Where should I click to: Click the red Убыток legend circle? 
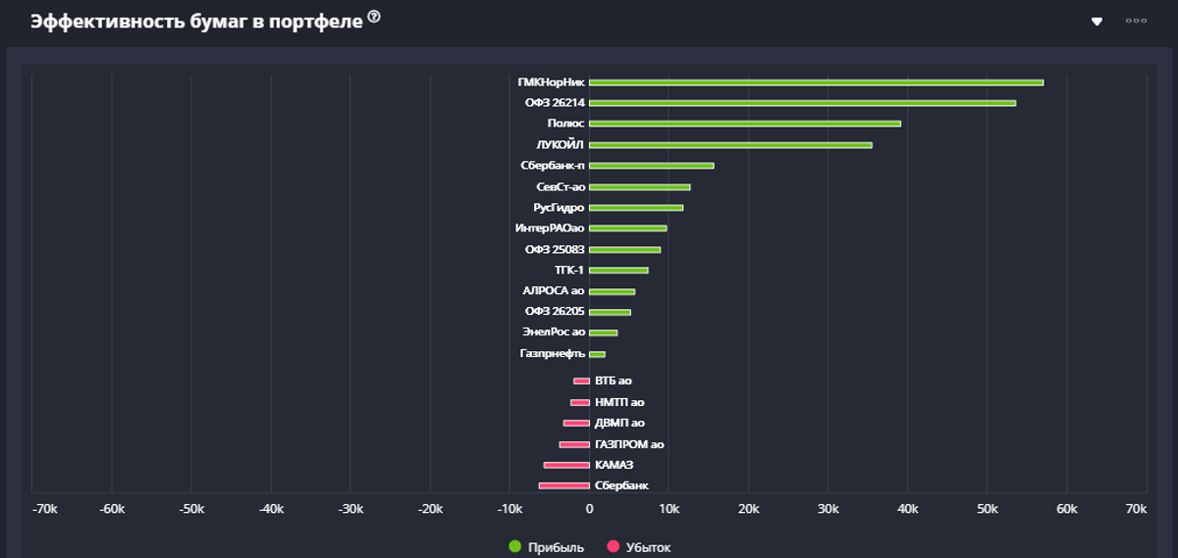point(614,546)
